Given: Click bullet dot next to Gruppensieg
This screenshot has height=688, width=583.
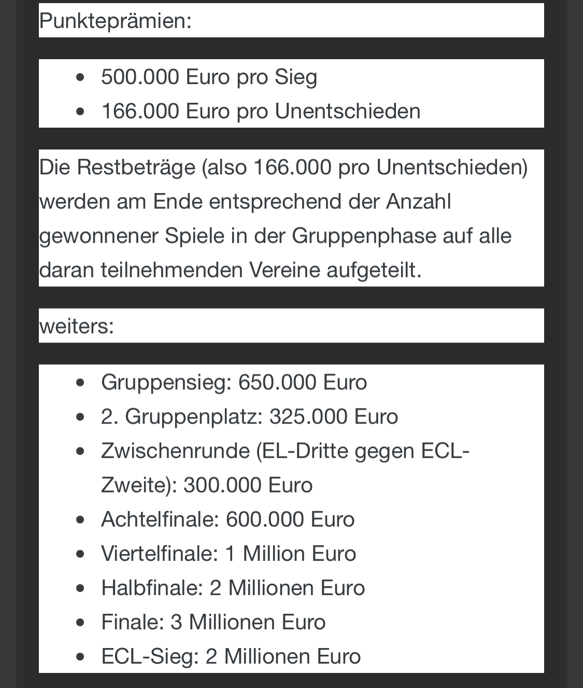Looking at the screenshot, I should point(80,383).
